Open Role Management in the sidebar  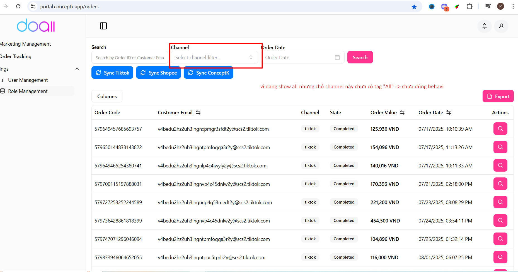click(x=28, y=91)
